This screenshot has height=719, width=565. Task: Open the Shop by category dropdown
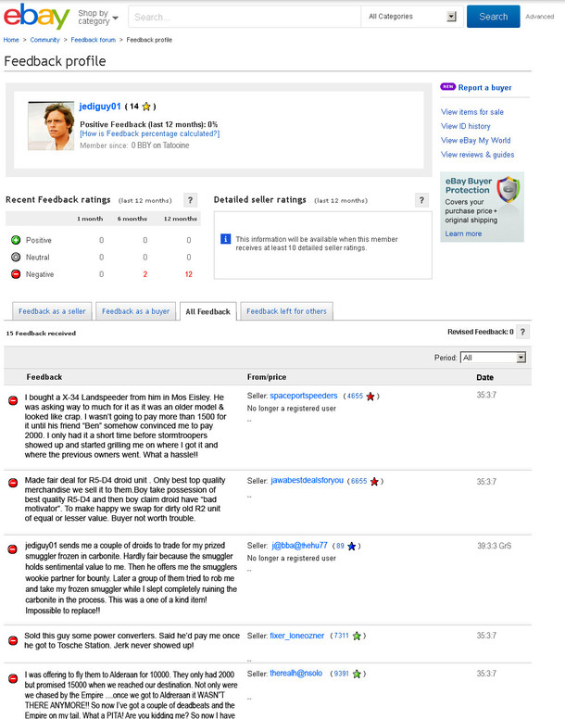98,17
